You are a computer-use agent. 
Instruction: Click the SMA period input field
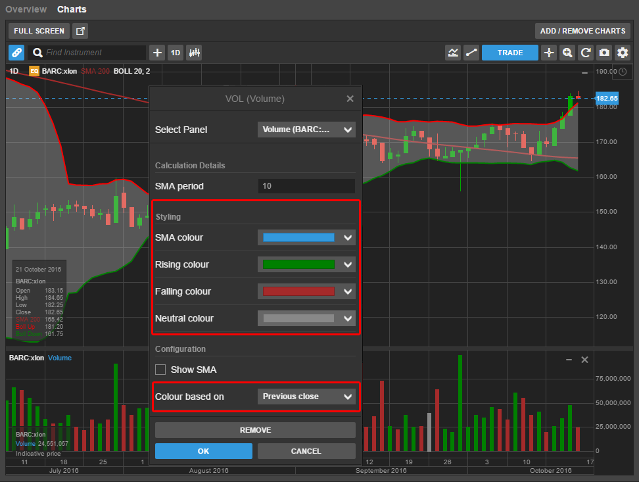click(x=306, y=186)
